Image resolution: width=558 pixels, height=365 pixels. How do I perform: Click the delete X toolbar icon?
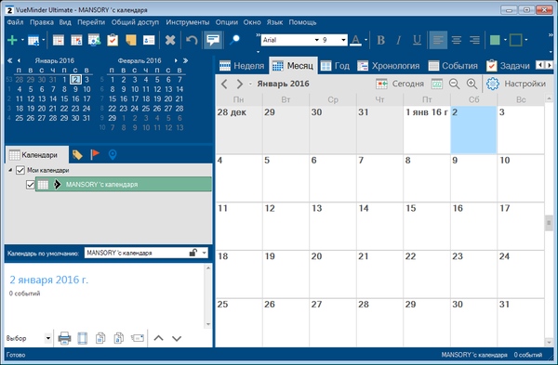[170, 40]
